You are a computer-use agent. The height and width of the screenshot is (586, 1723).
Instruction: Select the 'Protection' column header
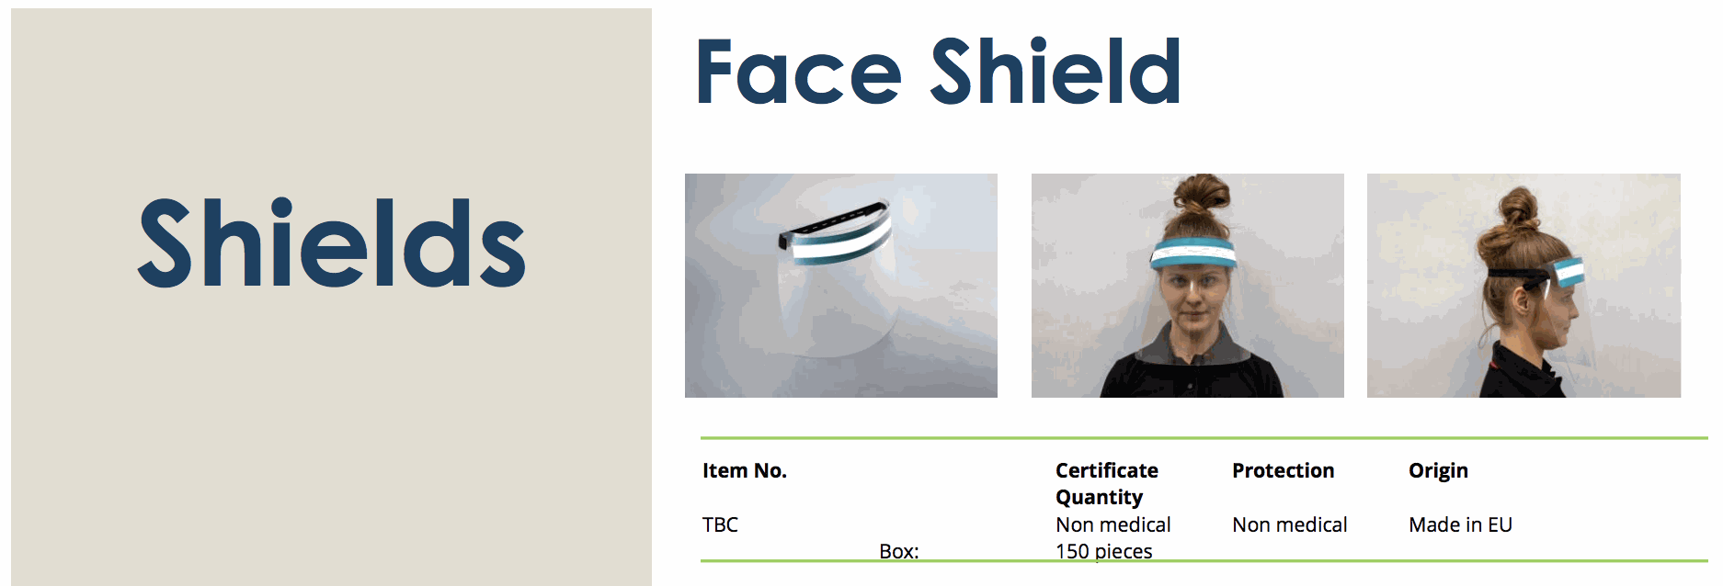pyautogui.click(x=1283, y=470)
